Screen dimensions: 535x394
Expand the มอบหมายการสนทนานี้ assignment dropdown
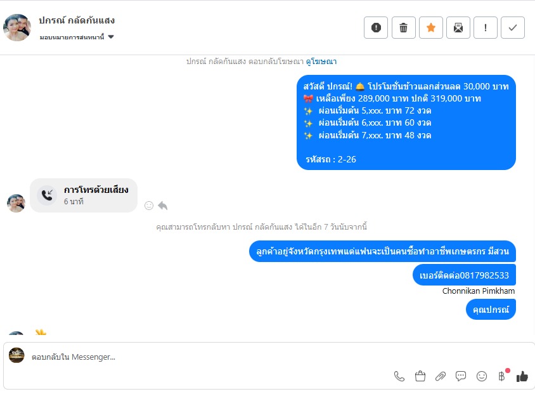(77, 37)
